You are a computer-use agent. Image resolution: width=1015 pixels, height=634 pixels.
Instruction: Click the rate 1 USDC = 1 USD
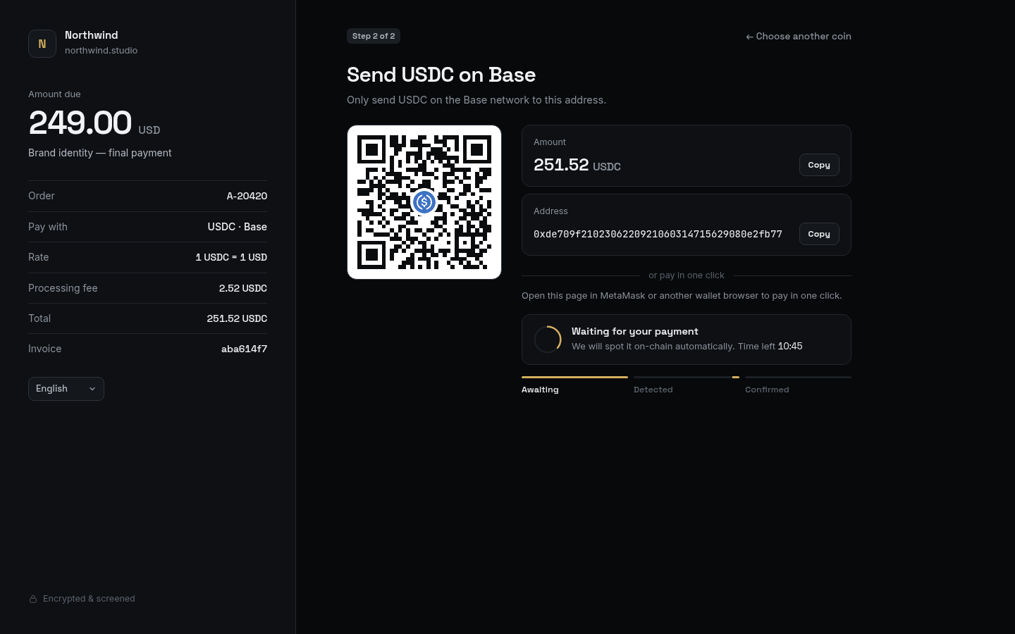[x=231, y=257]
